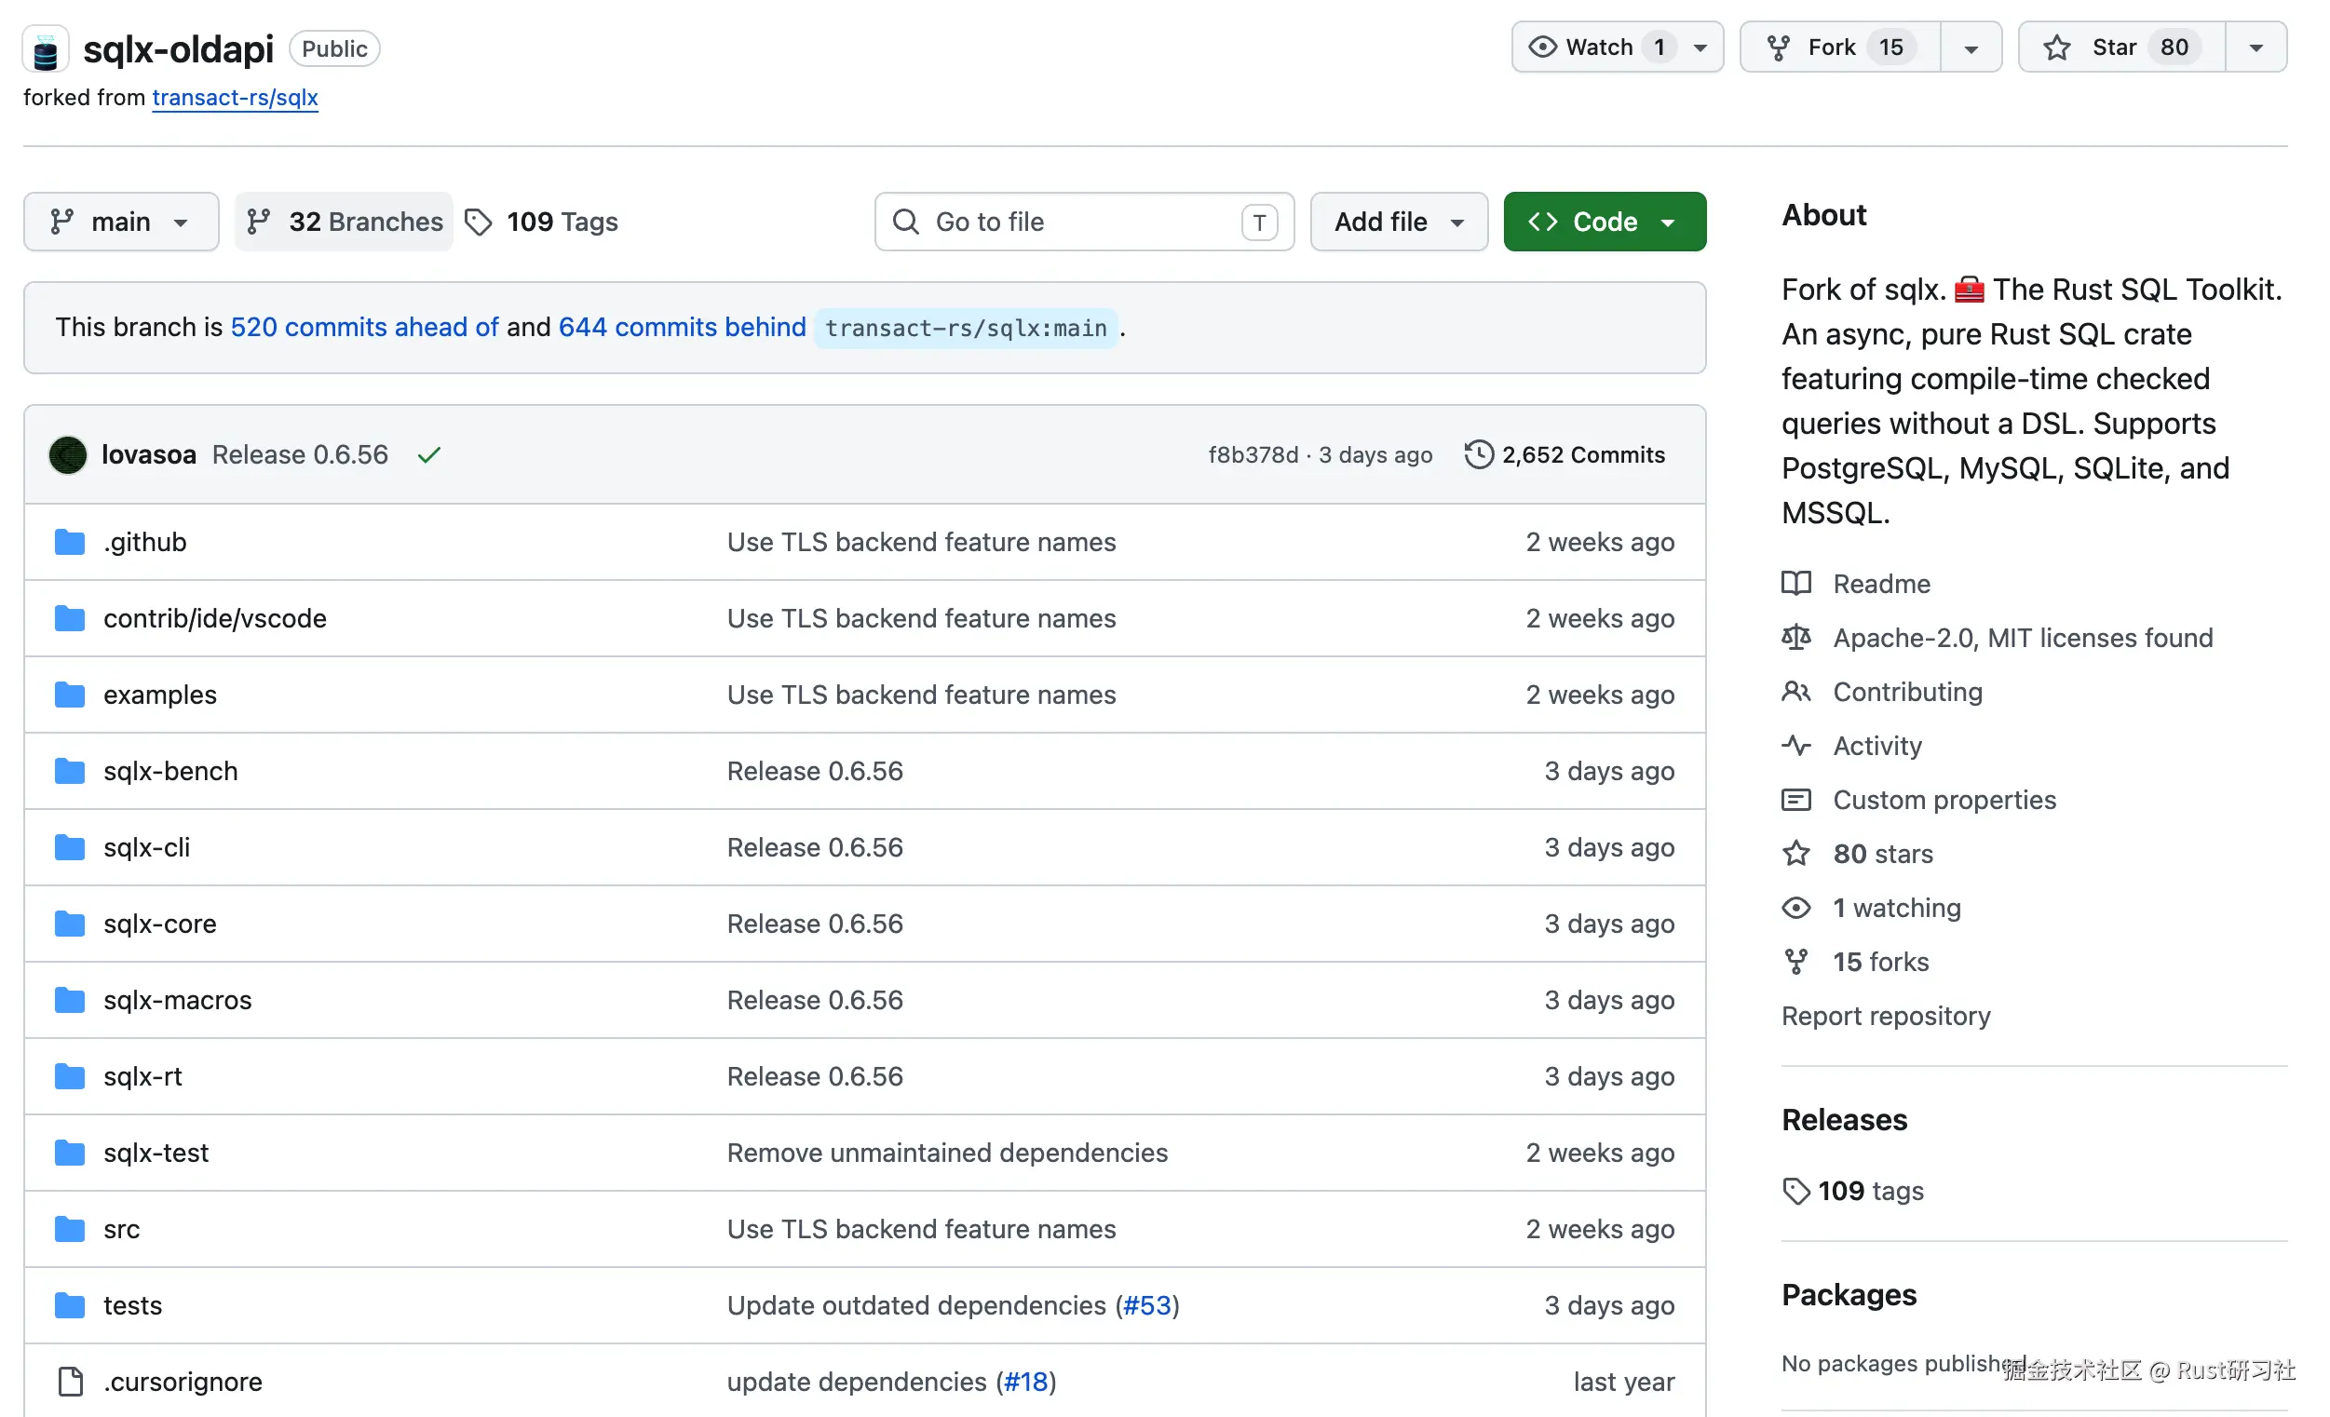Open pull request #53 link
2330x1417 pixels.
[1148, 1306]
